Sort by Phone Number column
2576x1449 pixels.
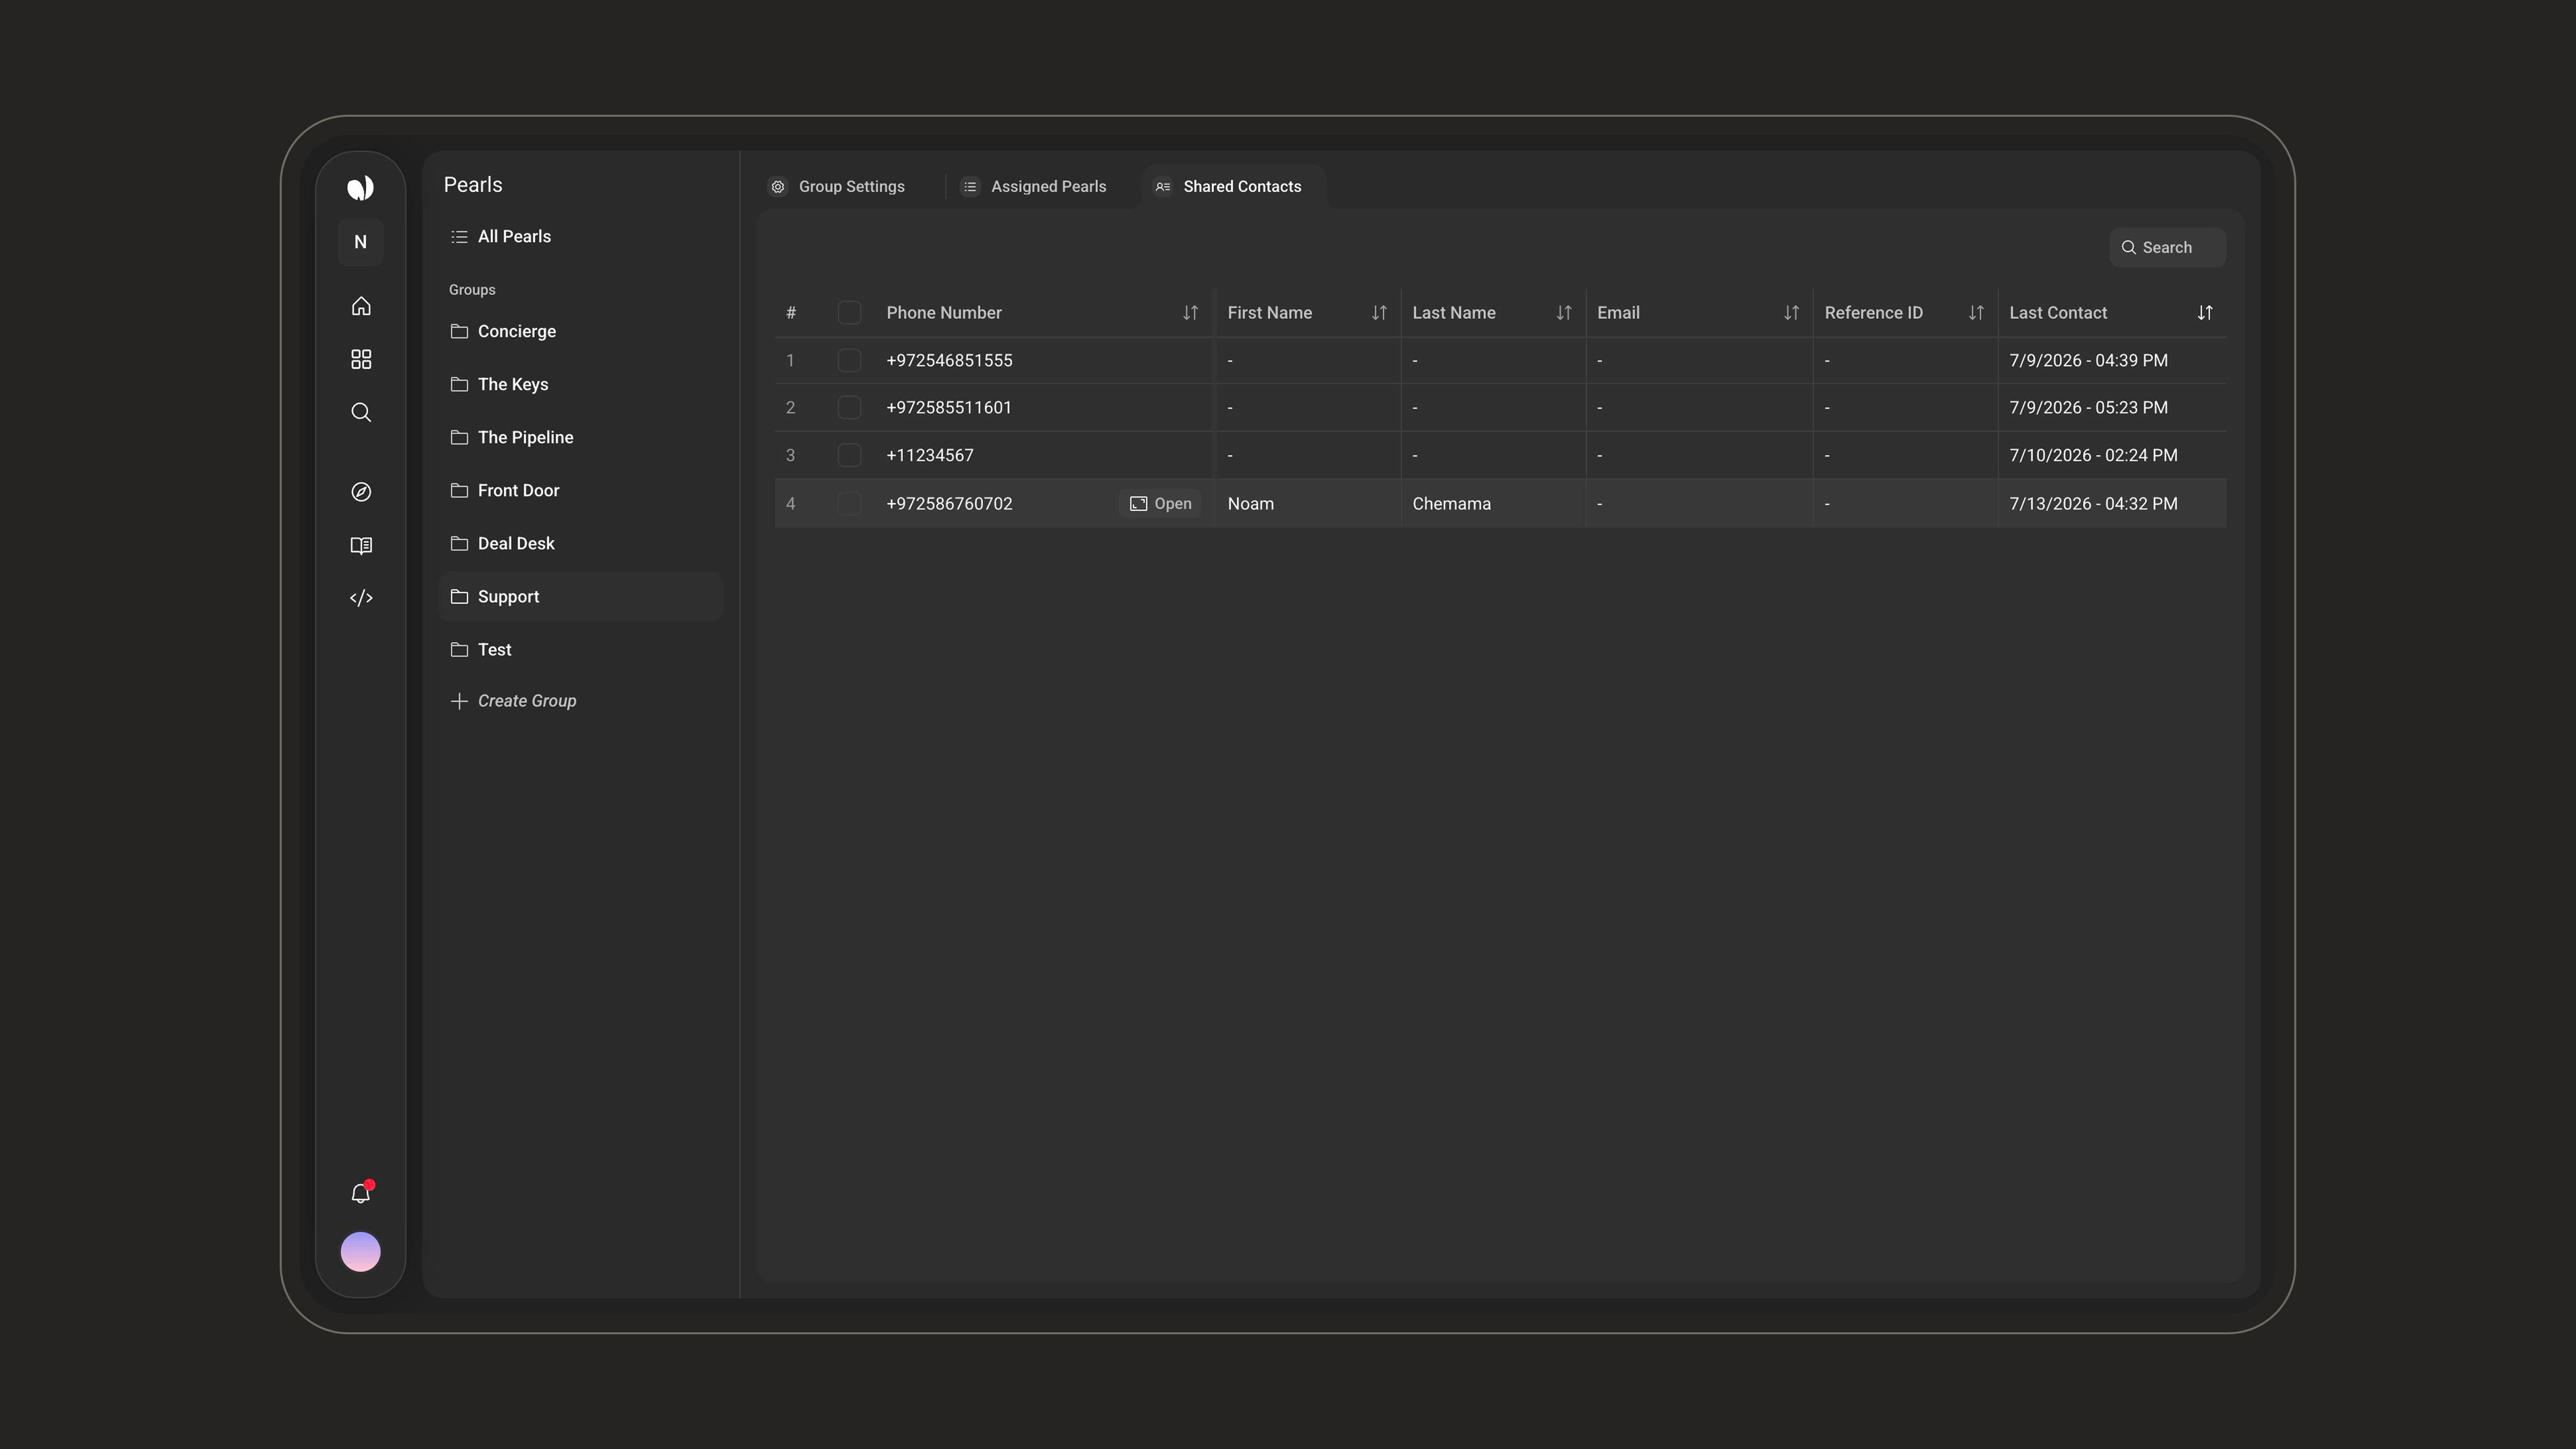click(x=1190, y=313)
